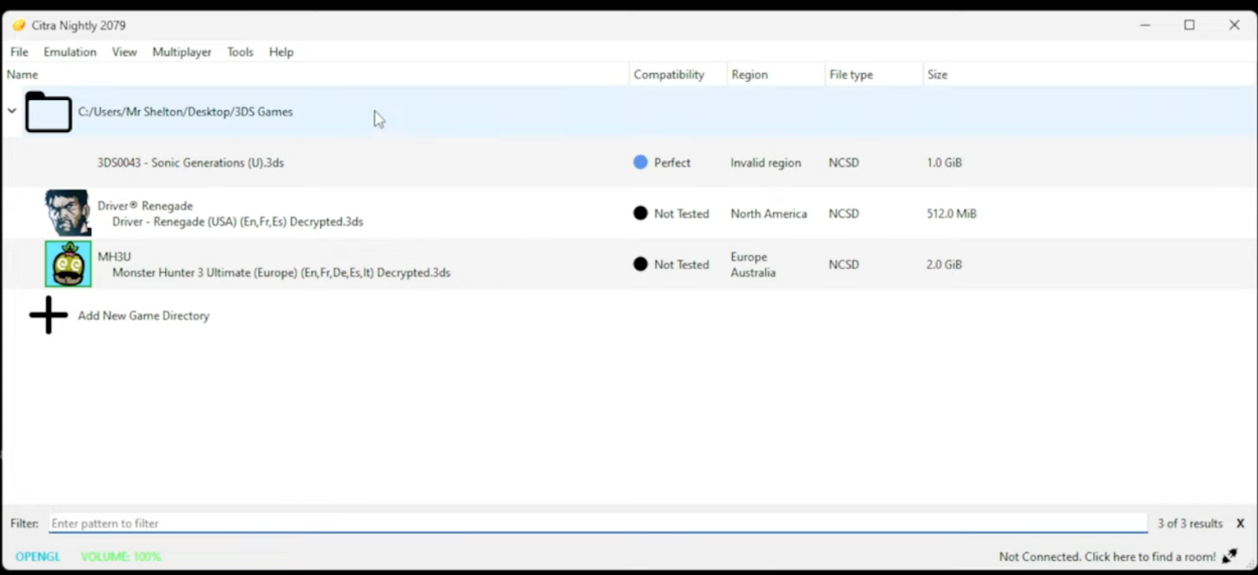Click North America region cell

[x=768, y=214]
